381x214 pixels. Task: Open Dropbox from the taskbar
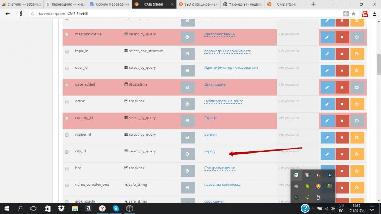(x=61, y=208)
